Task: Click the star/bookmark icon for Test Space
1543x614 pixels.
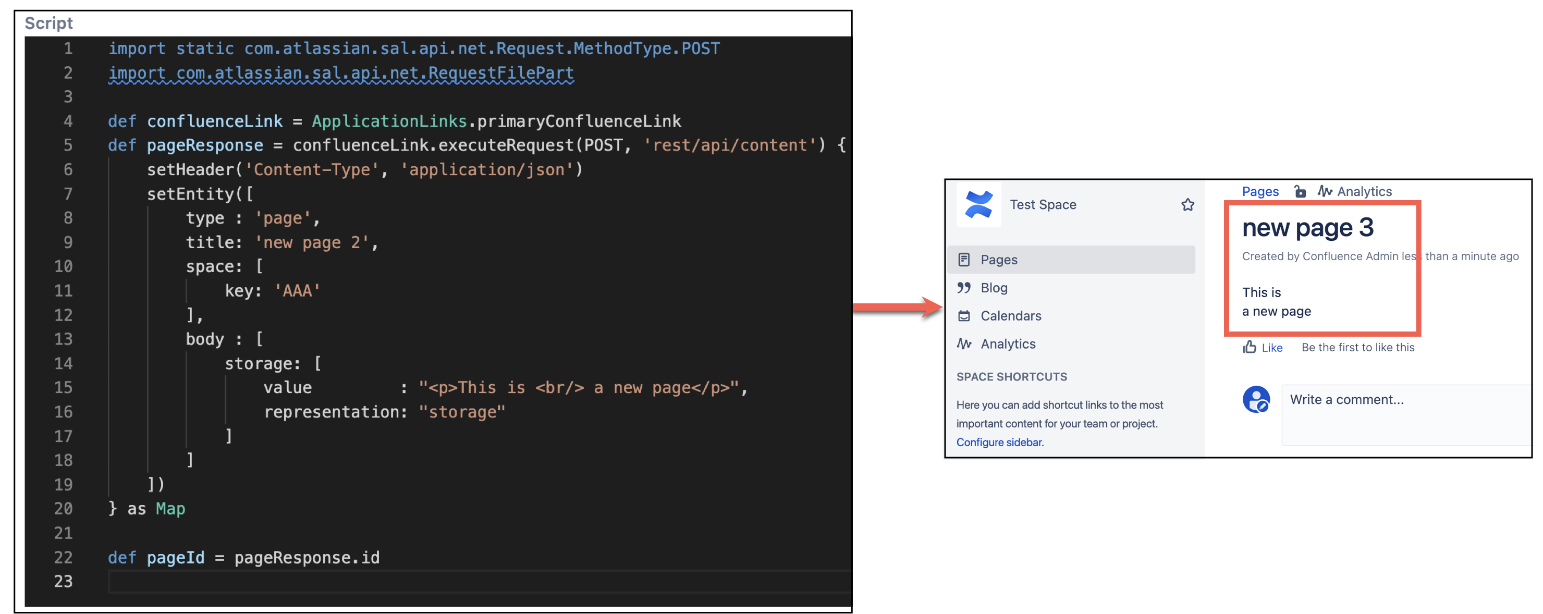Action: (1188, 204)
